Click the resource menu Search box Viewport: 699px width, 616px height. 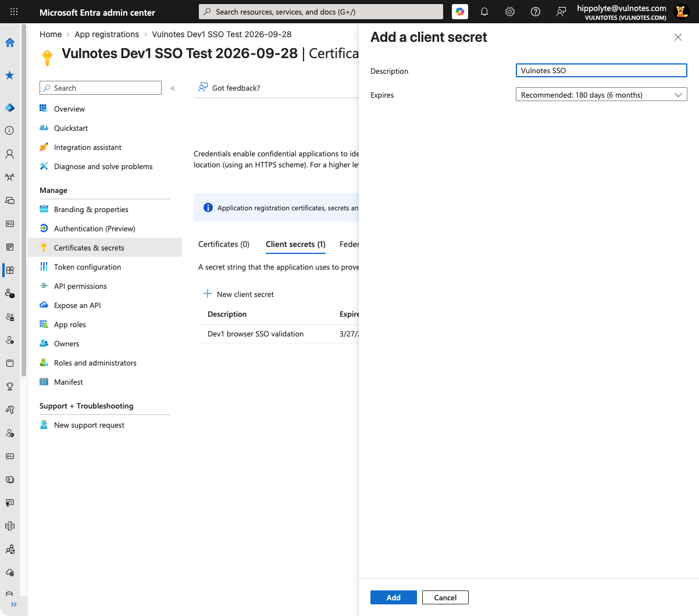(101, 88)
